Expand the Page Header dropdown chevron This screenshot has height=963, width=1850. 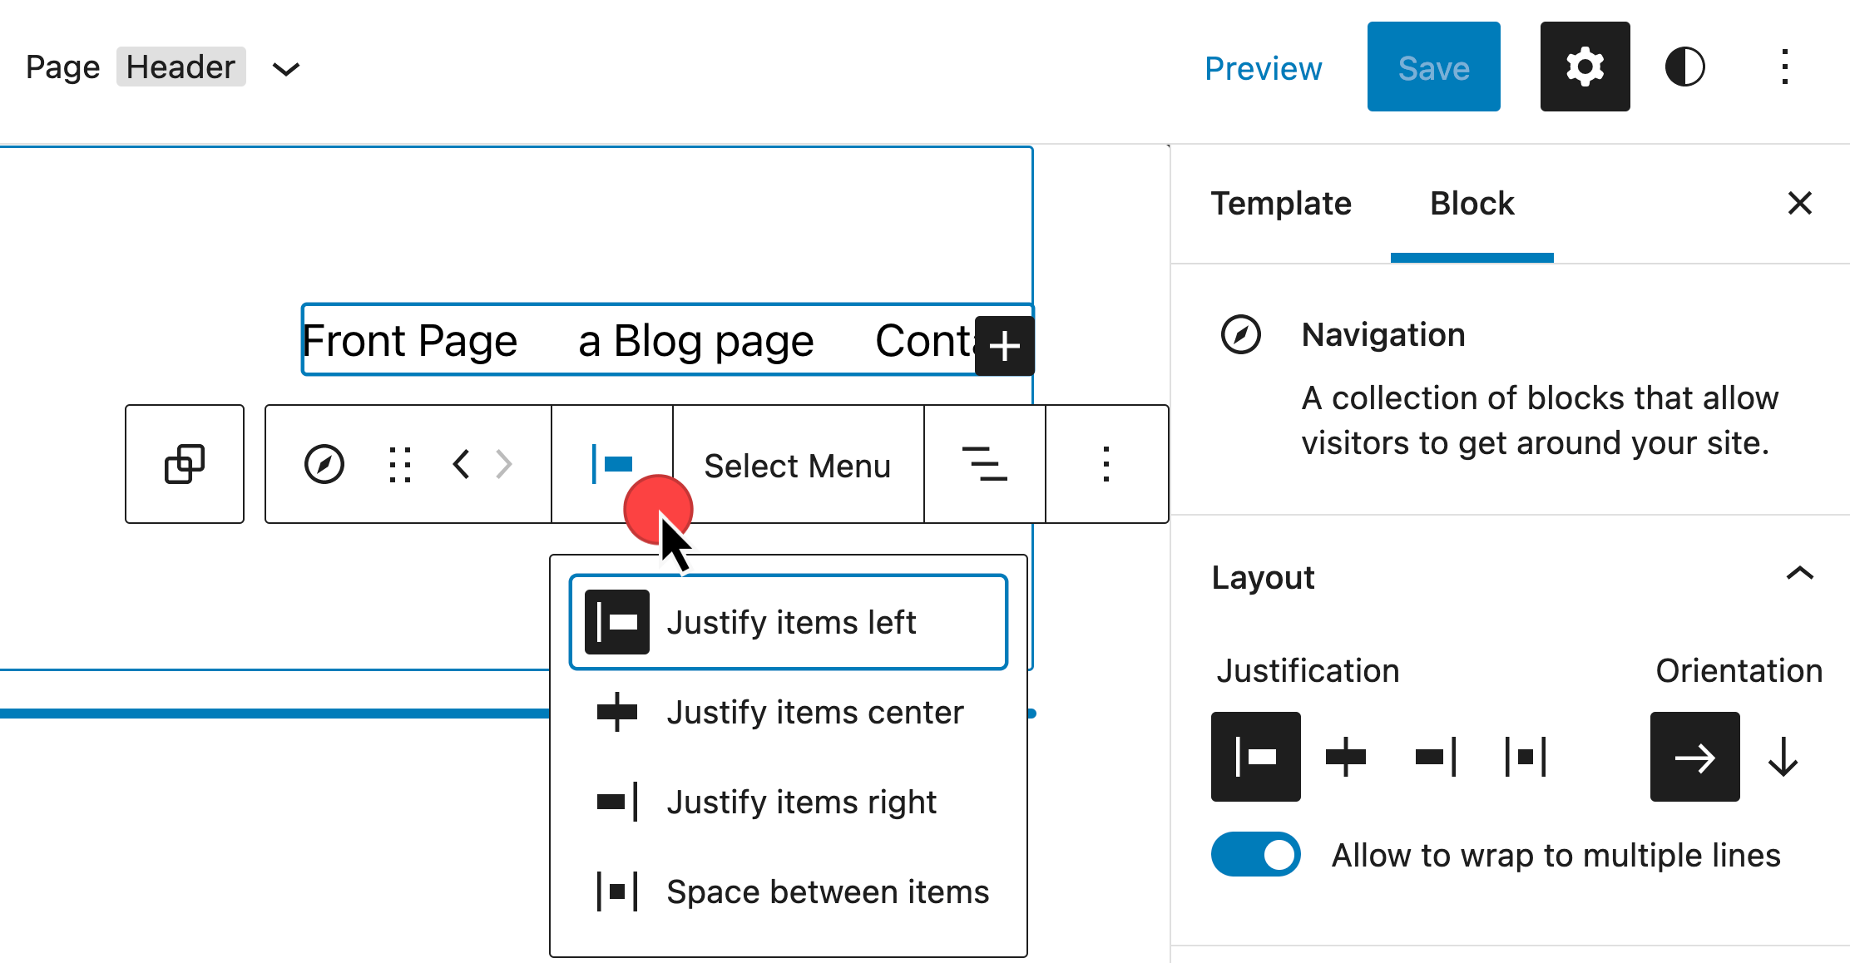286,69
